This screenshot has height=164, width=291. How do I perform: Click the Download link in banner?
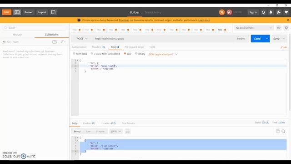point(124,20)
